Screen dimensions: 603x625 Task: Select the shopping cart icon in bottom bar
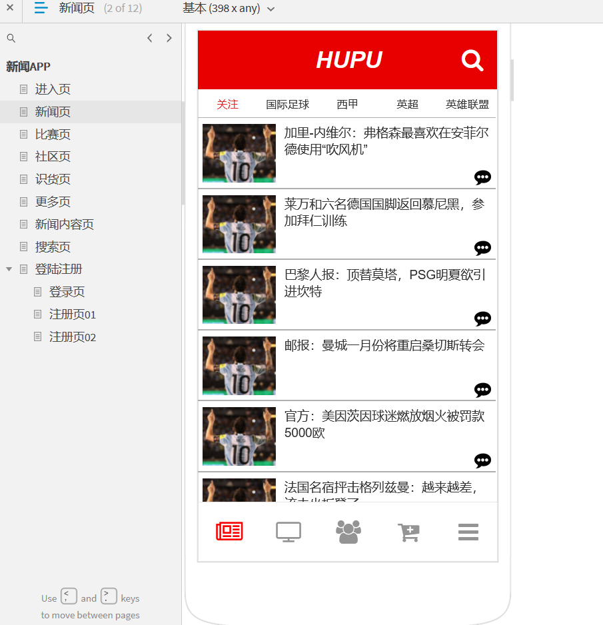(408, 532)
